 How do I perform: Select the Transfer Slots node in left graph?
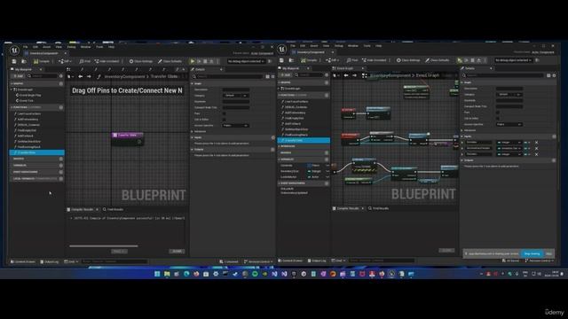[x=128, y=138]
